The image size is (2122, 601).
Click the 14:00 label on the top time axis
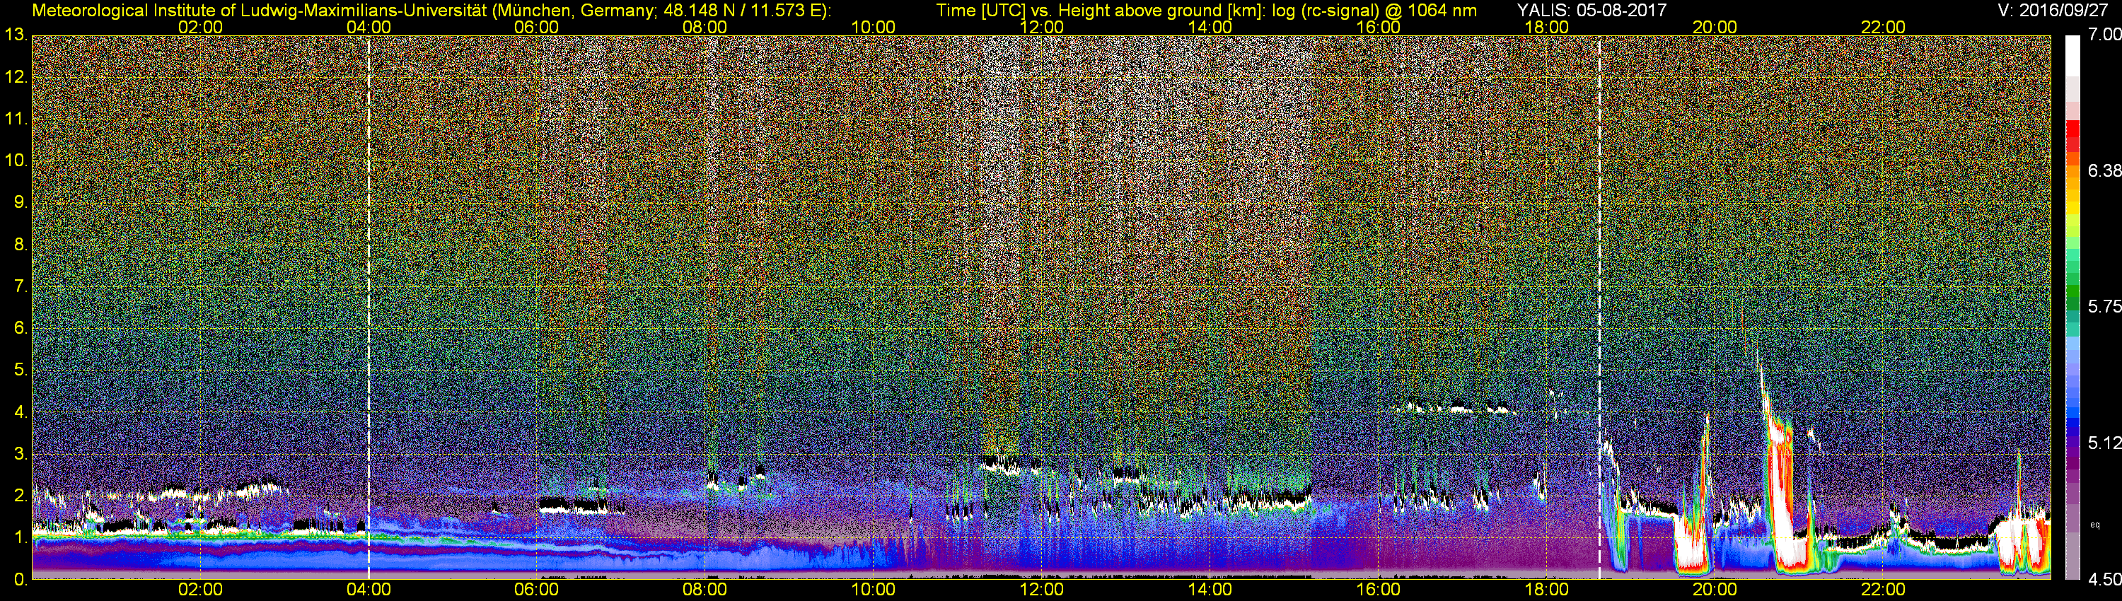1210,27
